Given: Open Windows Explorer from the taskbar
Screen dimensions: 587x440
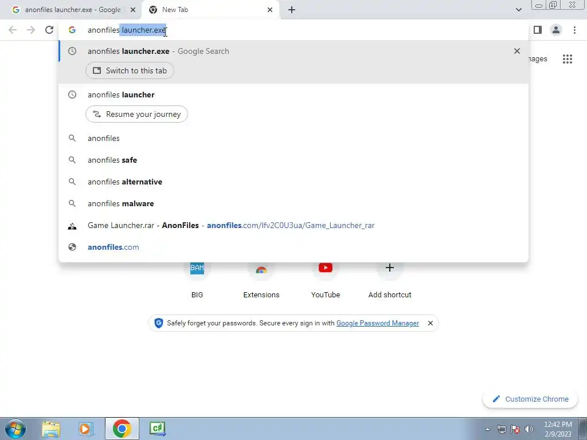Looking at the screenshot, I should [x=51, y=429].
